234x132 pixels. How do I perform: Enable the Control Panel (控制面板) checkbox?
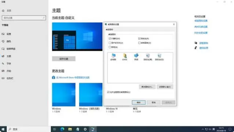pyautogui.click(x=139, y=43)
